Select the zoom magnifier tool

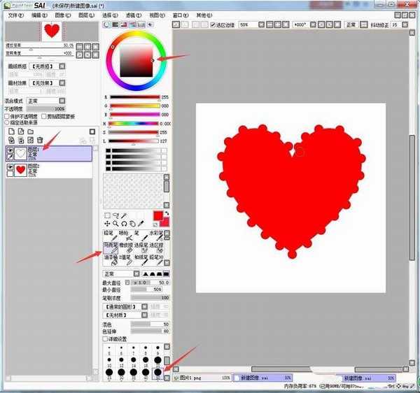(x=115, y=224)
